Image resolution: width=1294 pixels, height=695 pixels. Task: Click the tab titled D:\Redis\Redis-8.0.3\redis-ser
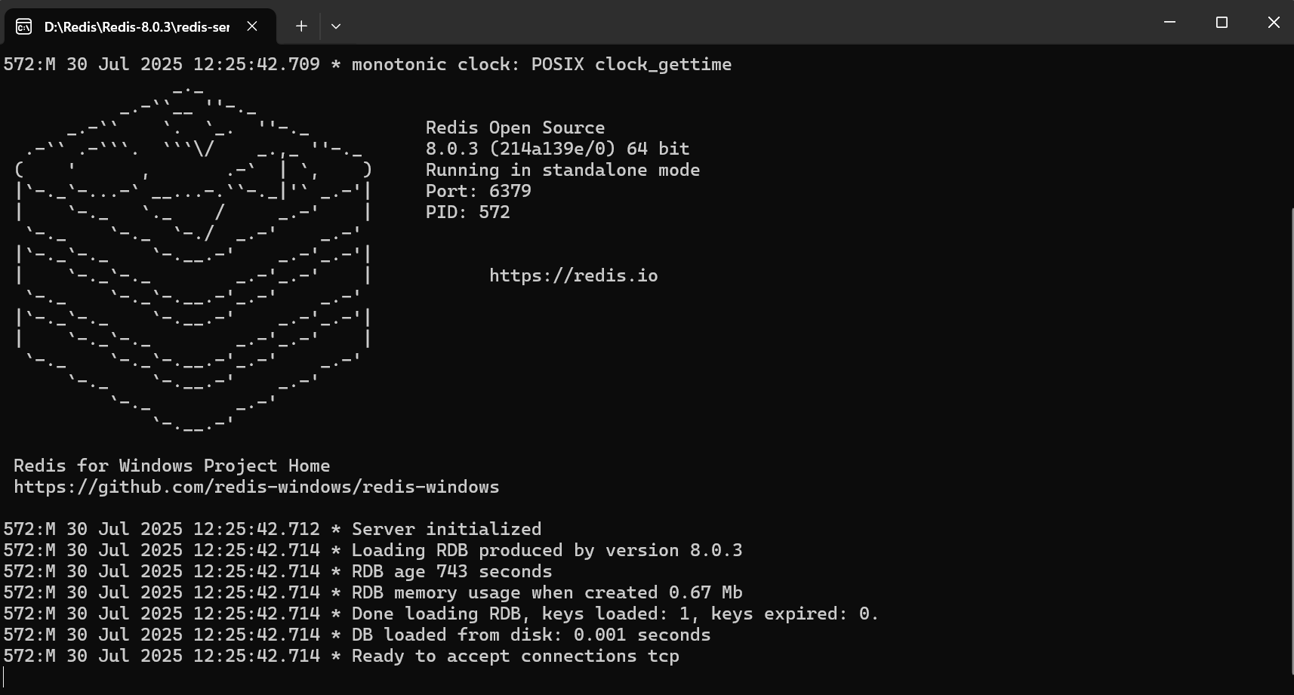point(136,26)
